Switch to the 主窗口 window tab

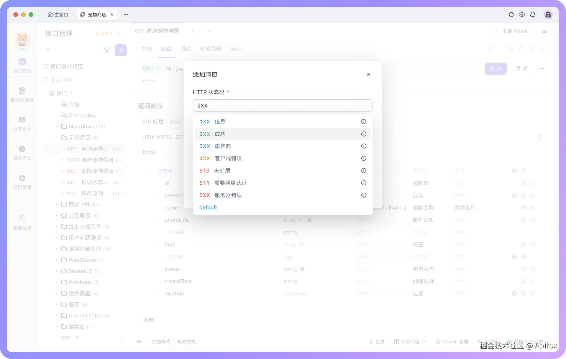pos(58,14)
